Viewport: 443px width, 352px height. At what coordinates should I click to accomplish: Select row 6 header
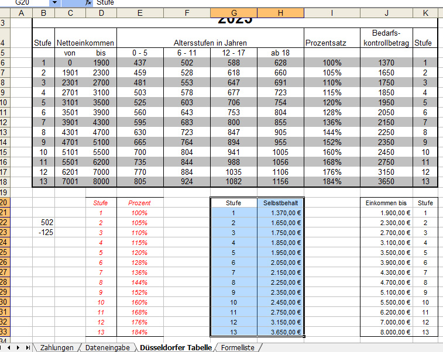(5, 63)
